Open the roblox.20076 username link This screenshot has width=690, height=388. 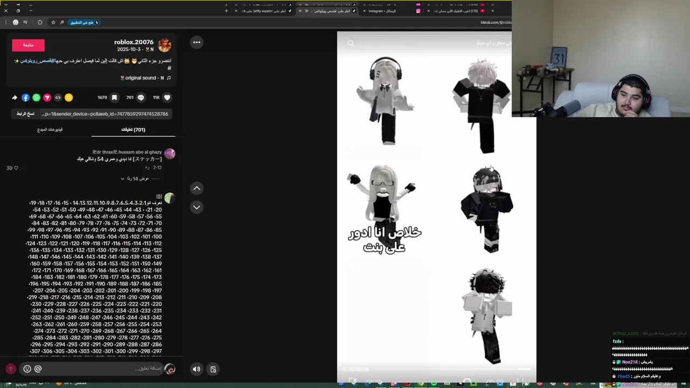tap(134, 42)
